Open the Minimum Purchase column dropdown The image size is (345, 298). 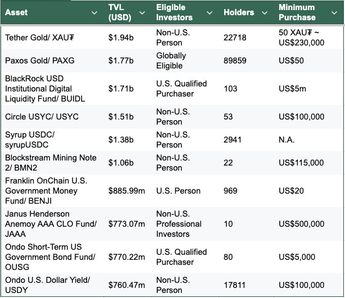(335, 12)
